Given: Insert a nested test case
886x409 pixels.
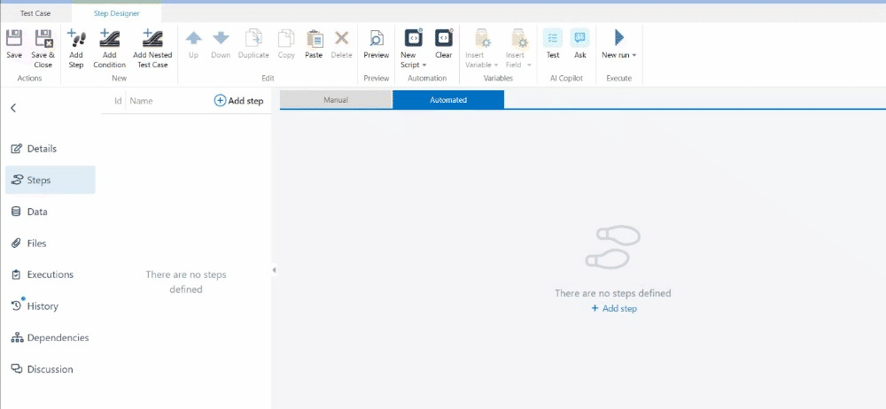Looking at the screenshot, I should [152, 39].
